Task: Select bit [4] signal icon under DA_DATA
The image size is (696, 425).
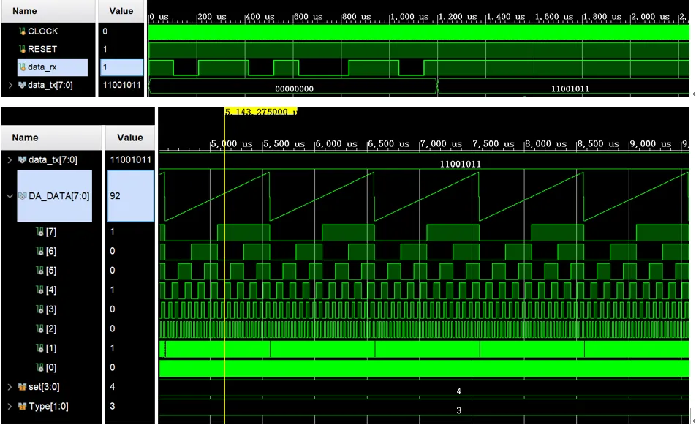Action: (x=39, y=290)
